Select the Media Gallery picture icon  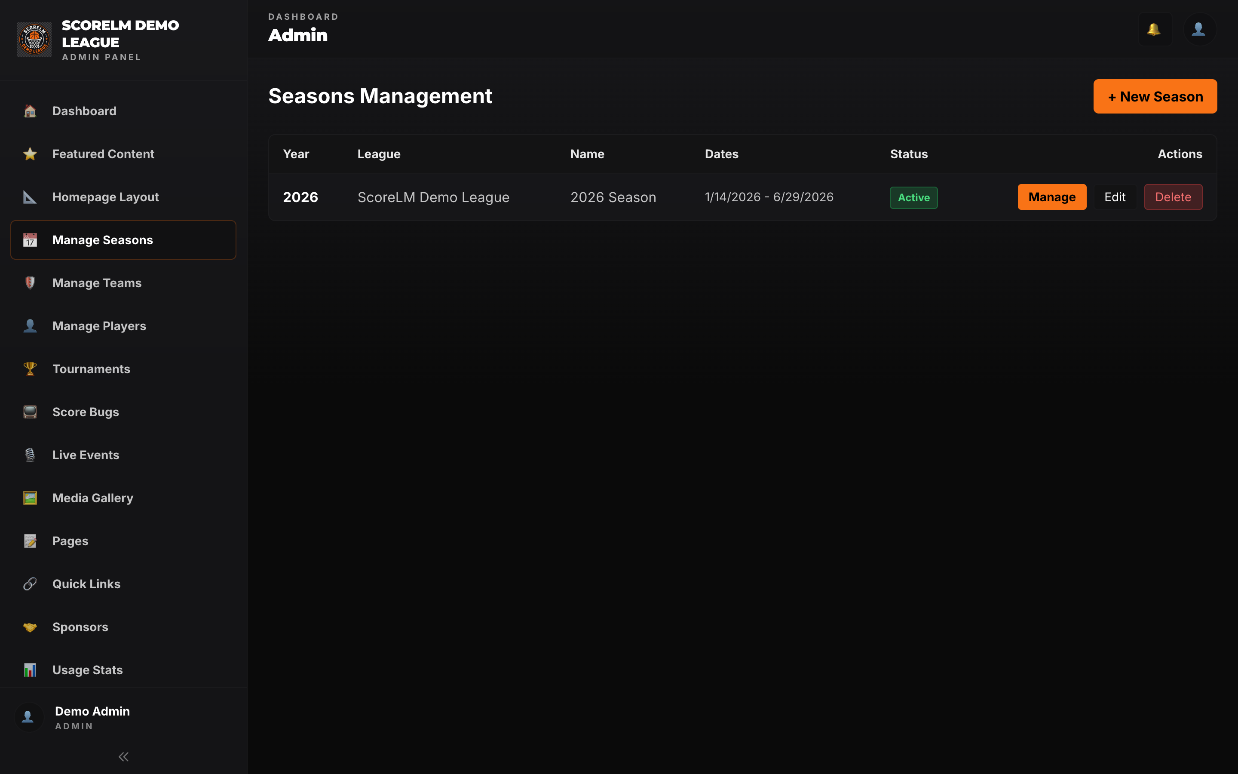pyautogui.click(x=30, y=498)
